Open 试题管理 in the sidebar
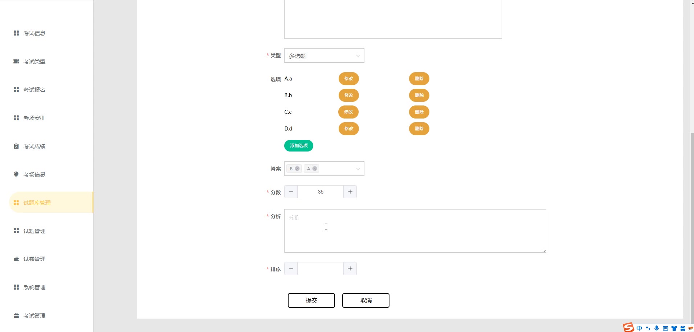This screenshot has height=332, width=694. coord(34,231)
